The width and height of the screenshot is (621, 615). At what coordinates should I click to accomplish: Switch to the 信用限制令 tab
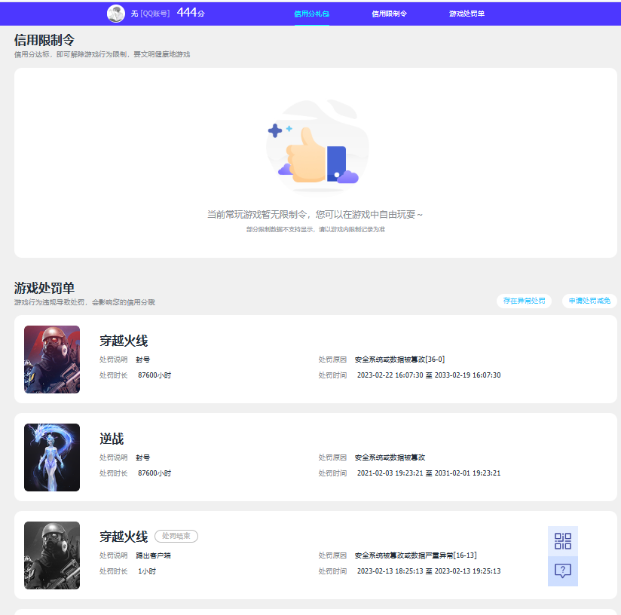[x=390, y=14]
